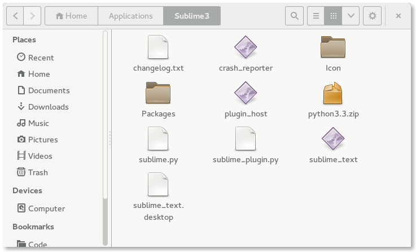Navigate to the Applications breadcrumb
The height and width of the screenshot is (252, 416).
coord(130,16)
